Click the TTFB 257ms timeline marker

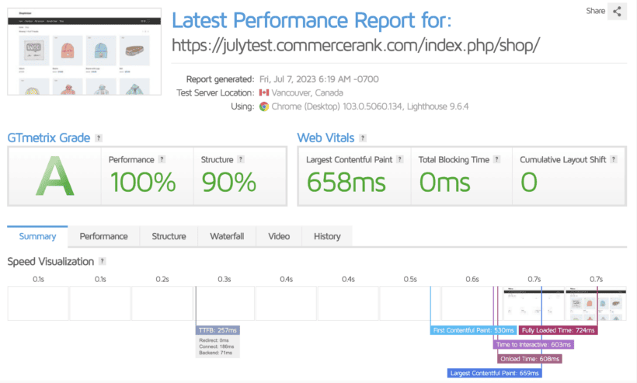[218, 330]
